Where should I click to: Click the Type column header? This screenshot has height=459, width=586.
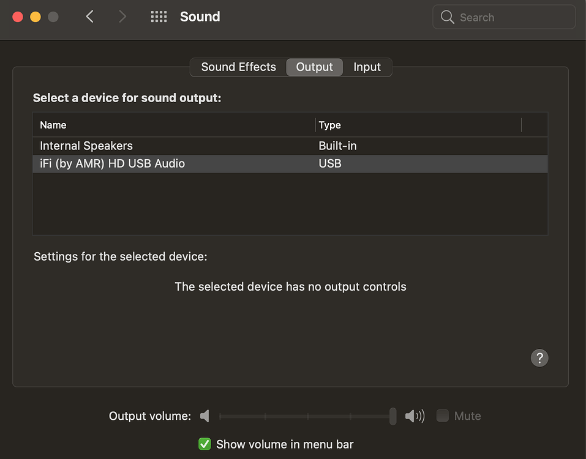coord(329,125)
